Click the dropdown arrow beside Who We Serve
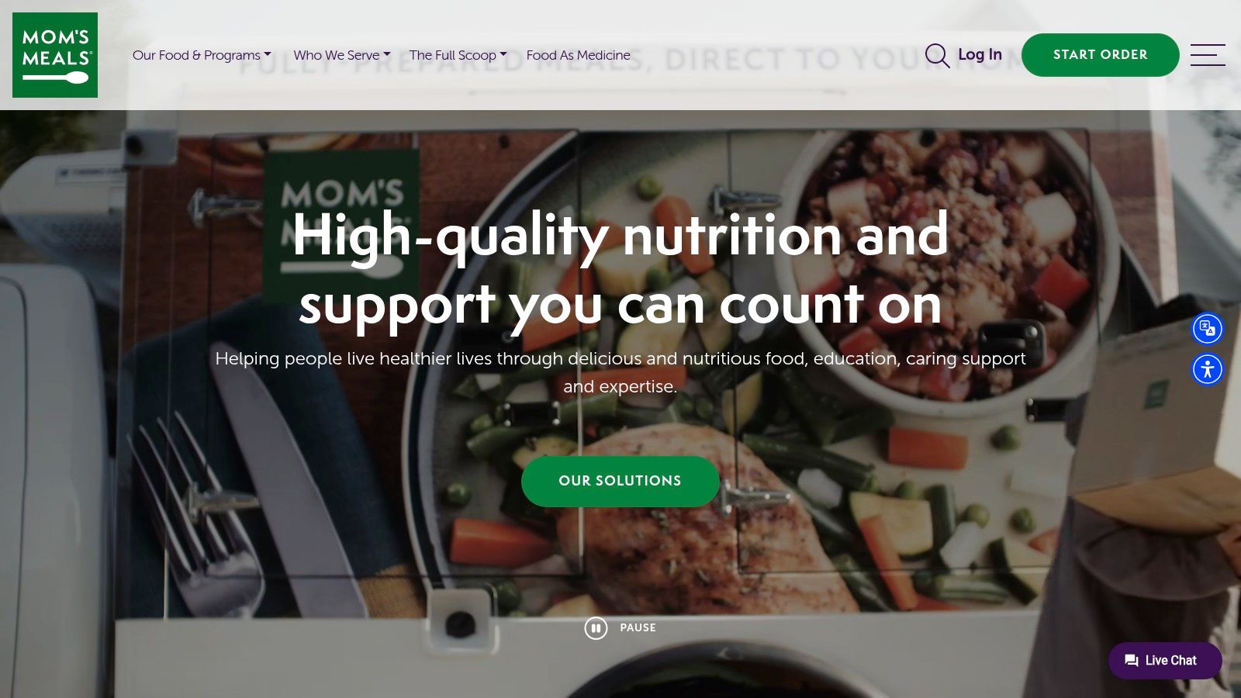Screen dimensions: 1241x698 coord(387,54)
